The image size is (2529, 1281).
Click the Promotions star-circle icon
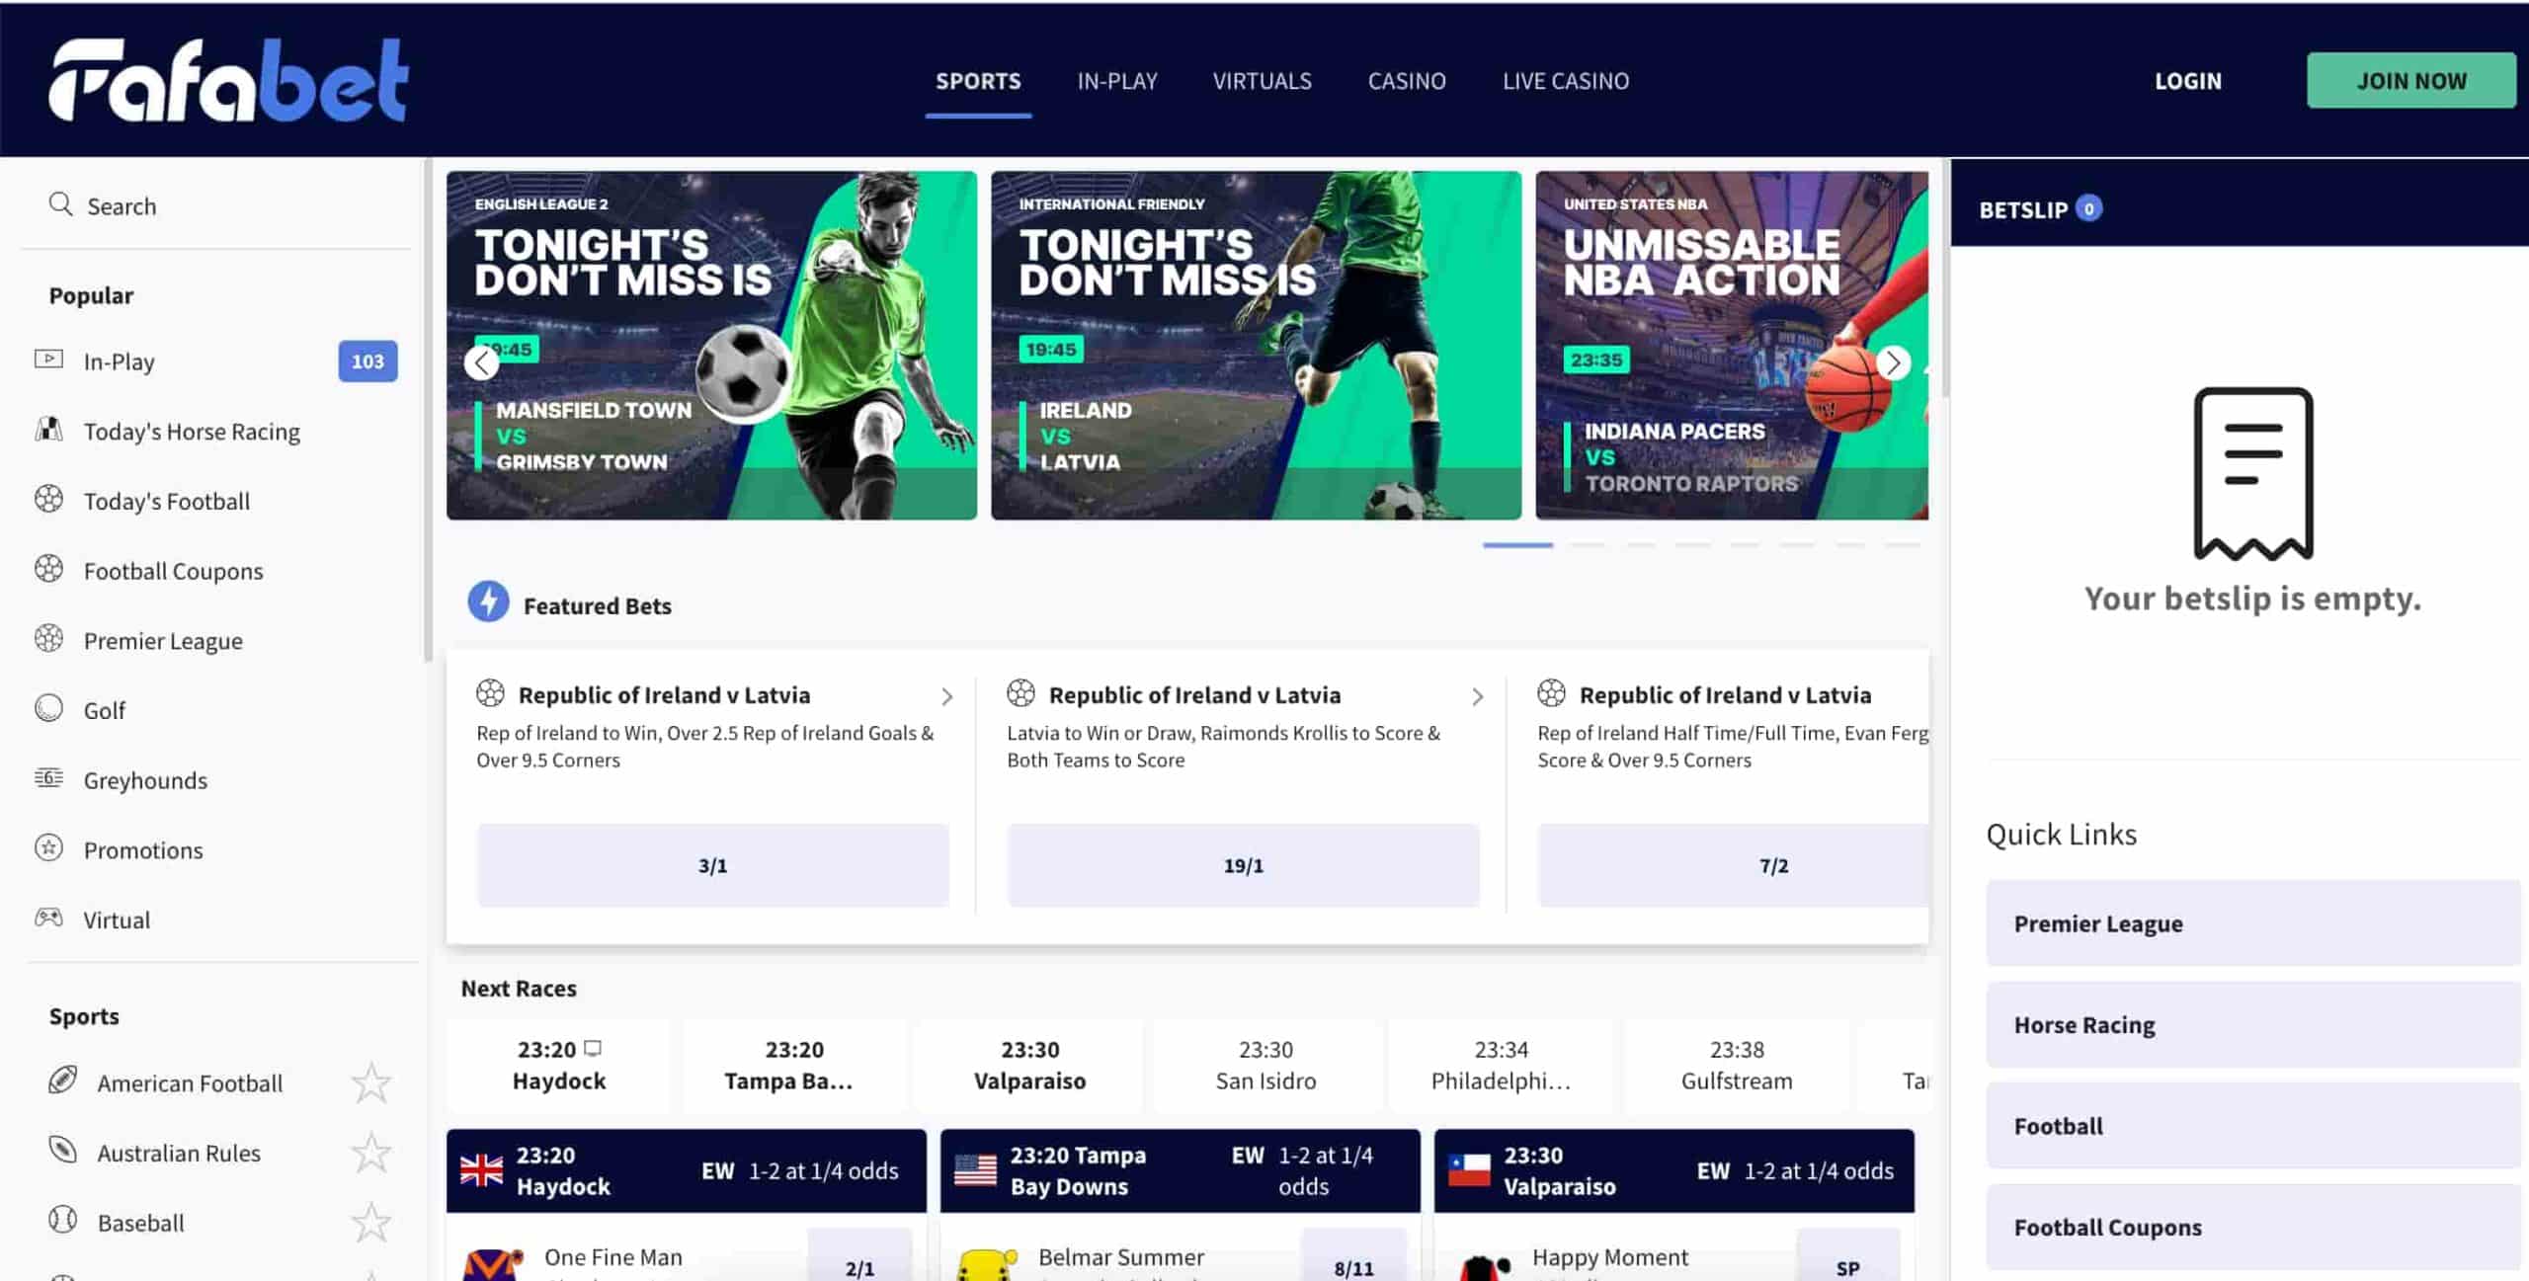pos(48,848)
